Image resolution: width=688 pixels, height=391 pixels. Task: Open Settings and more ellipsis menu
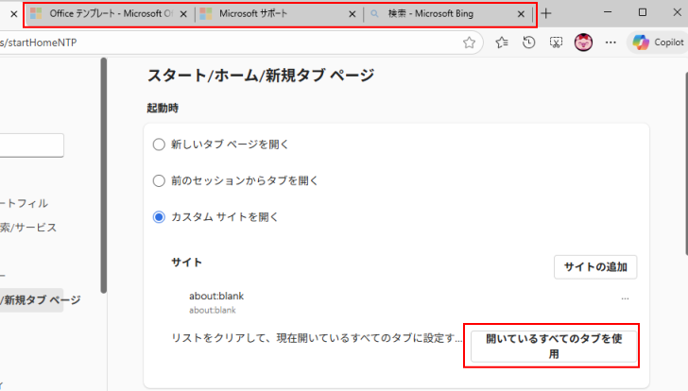611,42
